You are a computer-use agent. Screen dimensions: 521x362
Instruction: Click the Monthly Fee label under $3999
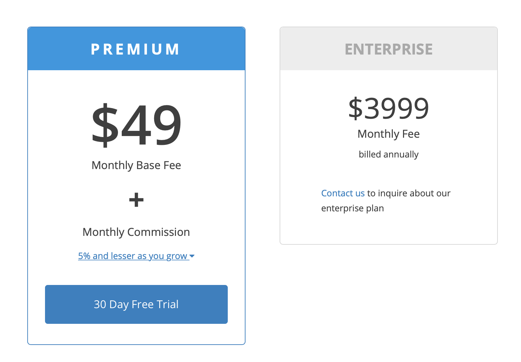(x=388, y=134)
